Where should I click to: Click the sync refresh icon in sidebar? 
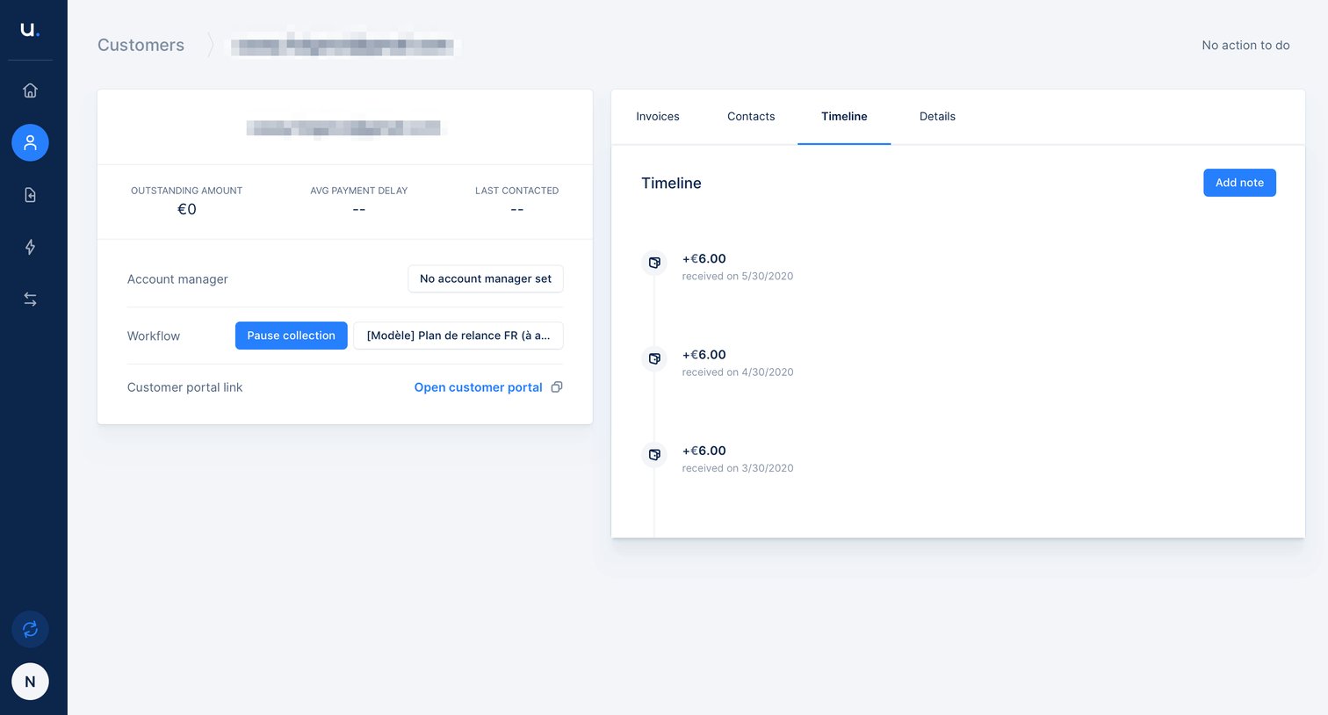[x=30, y=629]
